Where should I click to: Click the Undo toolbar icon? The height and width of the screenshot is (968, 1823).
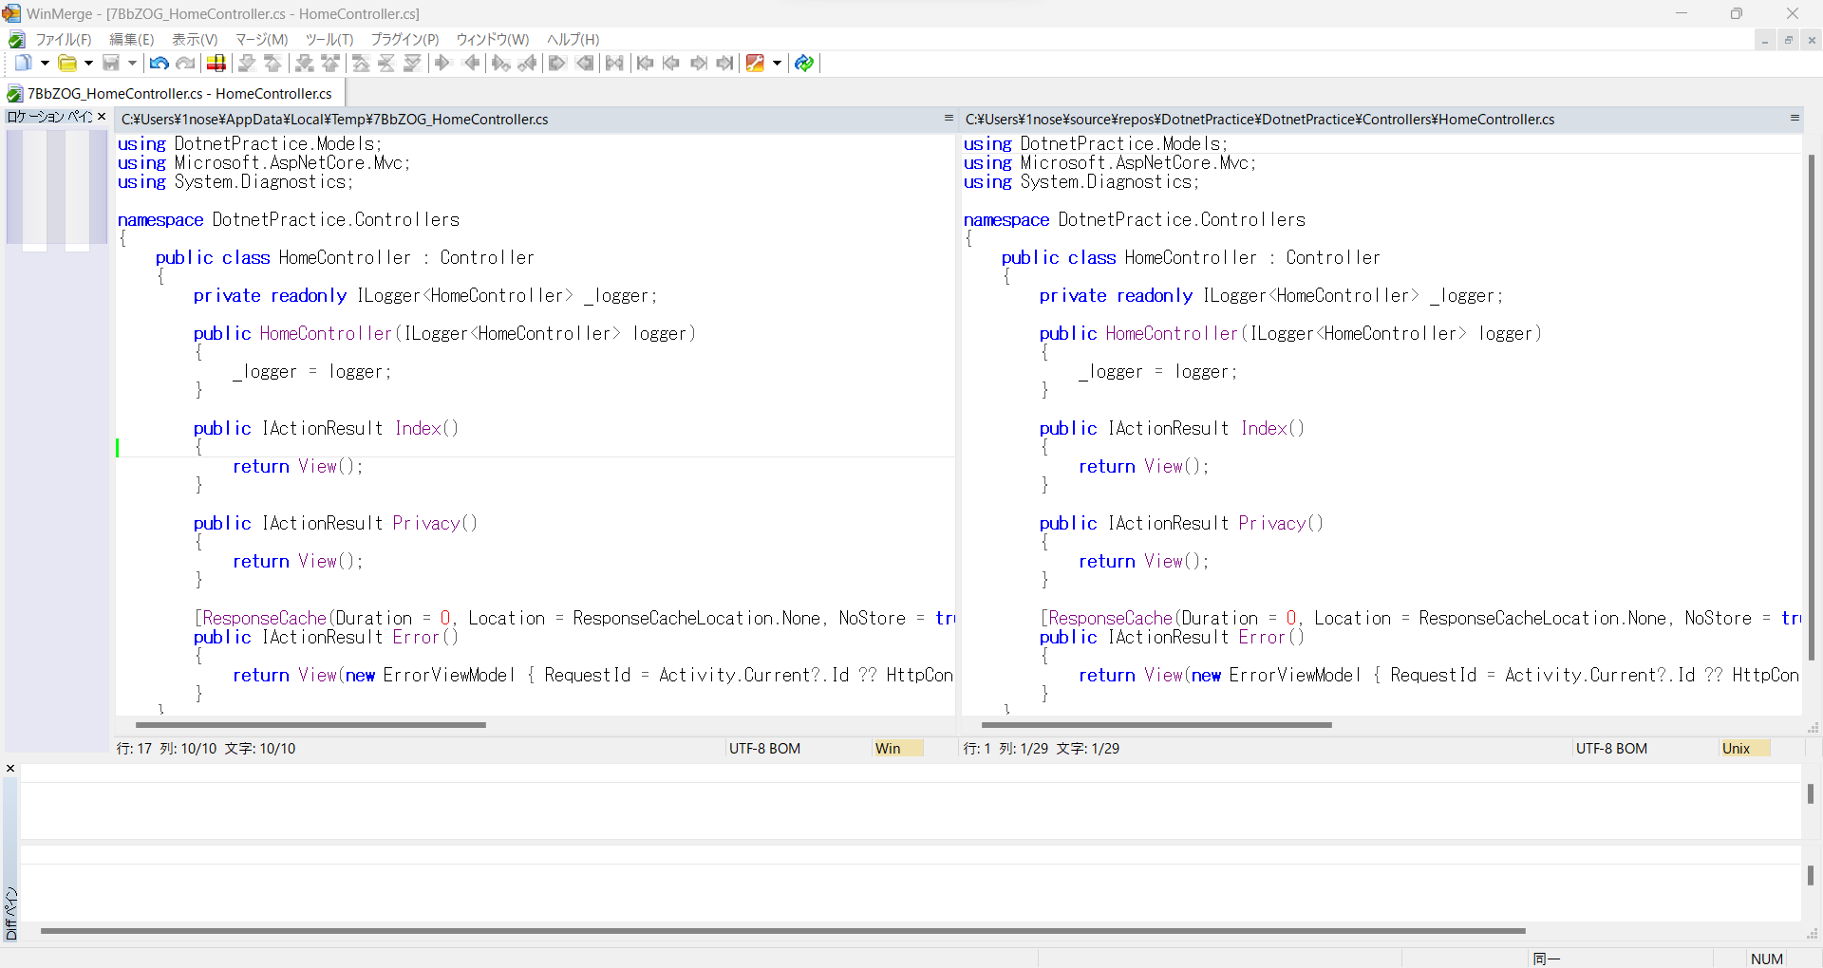159,63
